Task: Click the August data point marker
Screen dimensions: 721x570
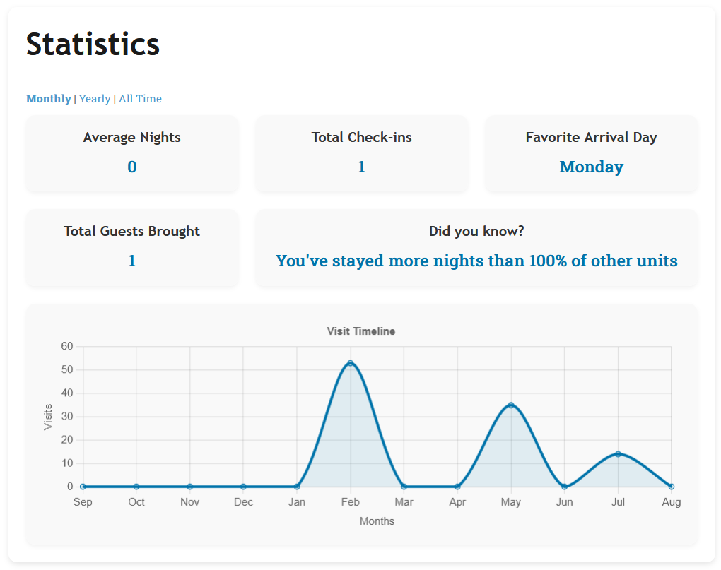Action: (672, 486)
